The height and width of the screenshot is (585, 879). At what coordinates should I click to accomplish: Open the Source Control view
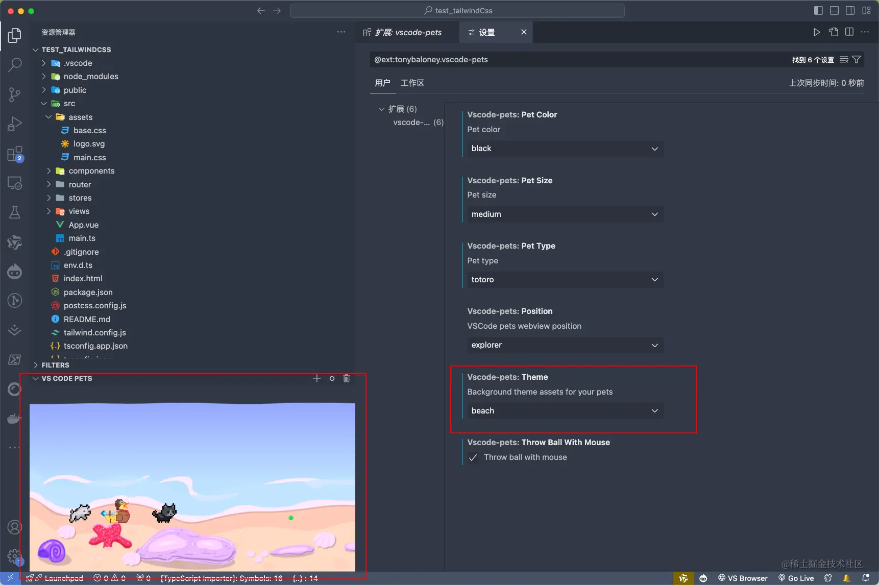pyautogui.click(x=15, y=94)
